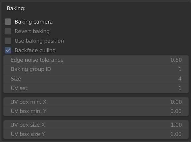This screenshot has width=191, height=142.
Task: Click the Baking: section heading
Action: click(16, 8)
